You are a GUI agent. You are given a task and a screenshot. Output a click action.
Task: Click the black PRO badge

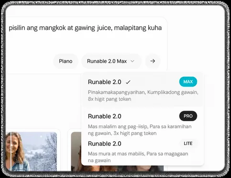[x=188, y=116]
